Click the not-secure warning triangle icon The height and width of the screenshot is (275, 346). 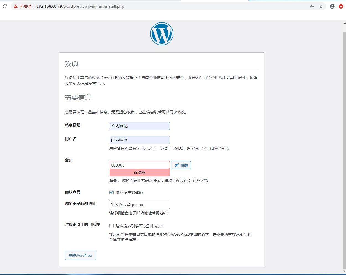(16, 6)
